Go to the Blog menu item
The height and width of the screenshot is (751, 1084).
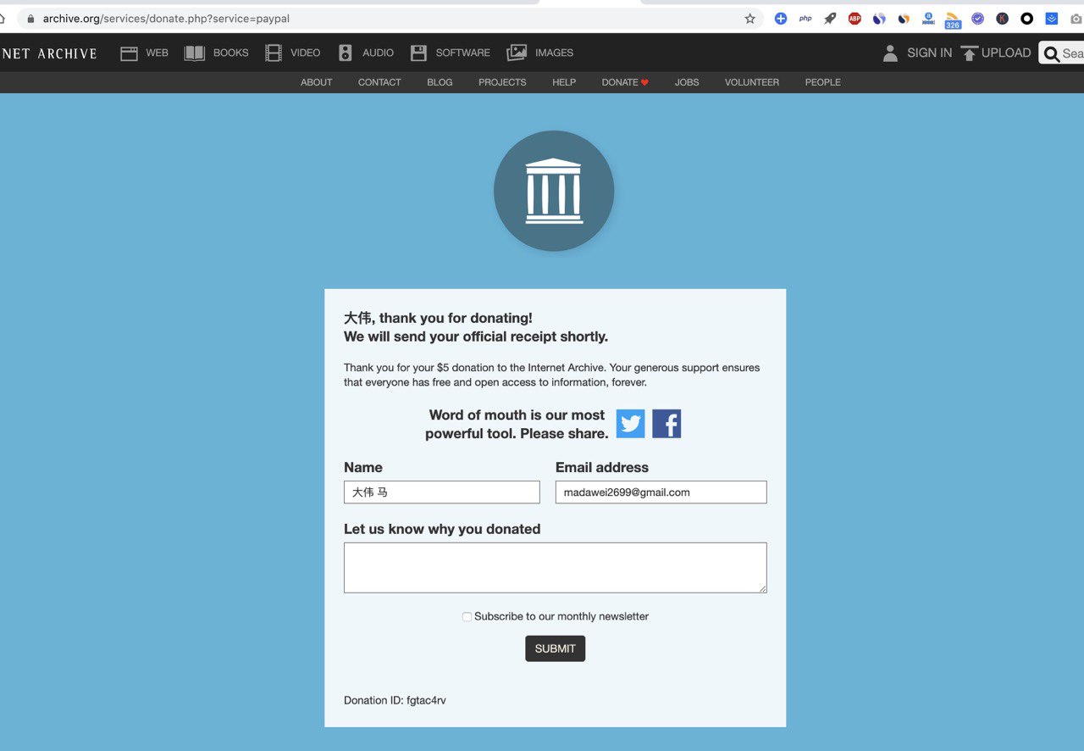point(440,82)
